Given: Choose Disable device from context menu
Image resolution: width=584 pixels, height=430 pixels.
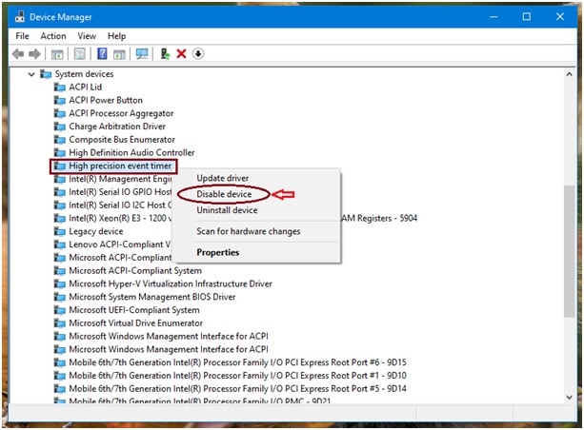Looking at the screenshot, I should tap(224, 194).
